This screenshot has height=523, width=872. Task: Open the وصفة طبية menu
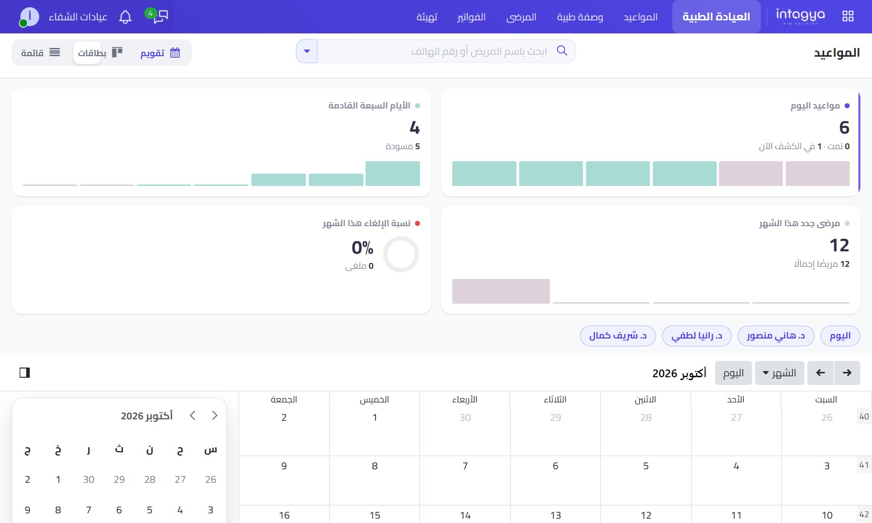[580, 17]
